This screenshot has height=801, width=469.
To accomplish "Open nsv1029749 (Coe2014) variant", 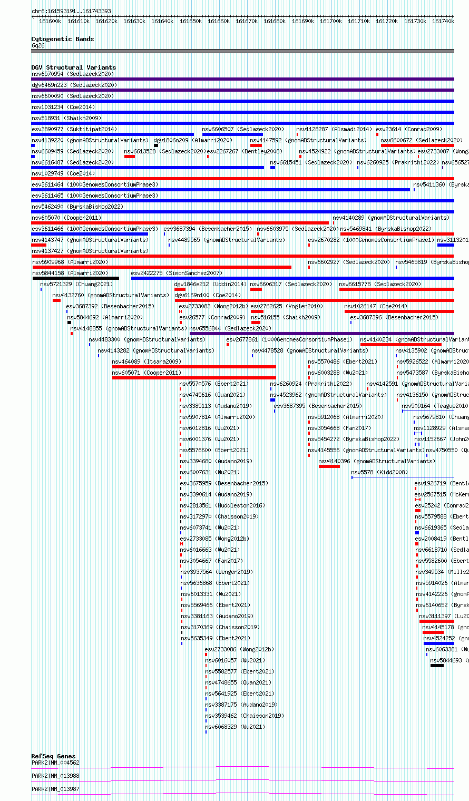I will point(63,173).
